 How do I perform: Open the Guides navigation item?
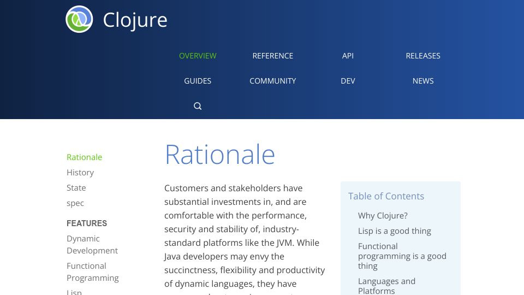198,81
